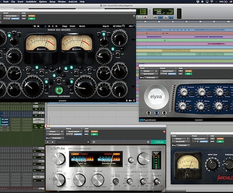Image resolution: width=233 pixels, height=193 pixels.
Task: Click the search icon in Softube preset bar
Action: pos(94,142)
